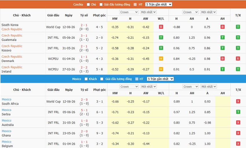Click the green T AH badge in Guatemala row
The image size is (246, 148).
223,37
